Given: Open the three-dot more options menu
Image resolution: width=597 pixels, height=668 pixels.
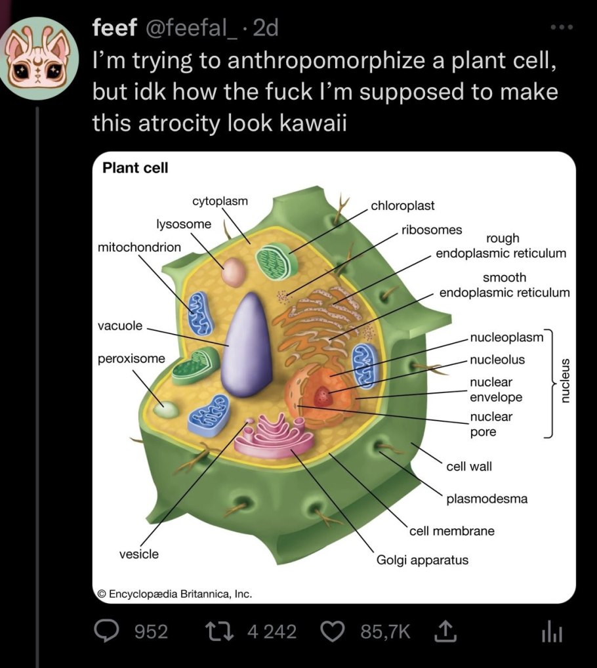Looking at the screenshot, I should (x=562, y=28).
